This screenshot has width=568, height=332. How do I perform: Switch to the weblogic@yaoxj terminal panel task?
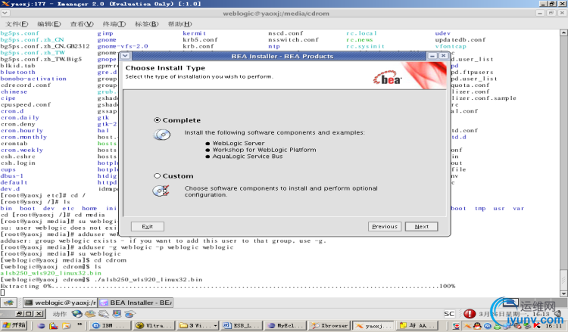tap(61, 303)
